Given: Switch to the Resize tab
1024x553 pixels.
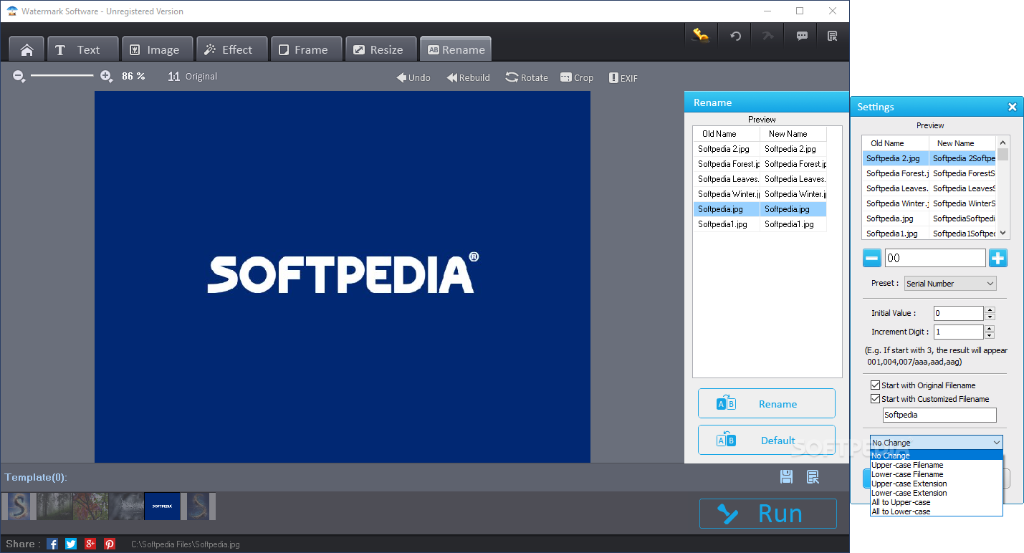Looking at the screenshot, I should point(381,49).
